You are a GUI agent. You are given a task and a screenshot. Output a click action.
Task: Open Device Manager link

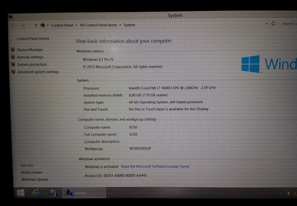pyautogui.click(x=30, y=50)
